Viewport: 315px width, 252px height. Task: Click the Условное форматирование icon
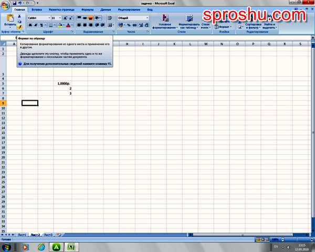pyautogui.click(x=165, y=19)
